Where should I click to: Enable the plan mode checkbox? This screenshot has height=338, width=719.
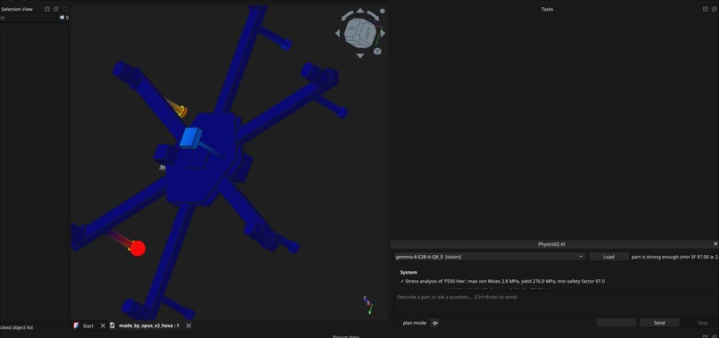(x=398, y=323)
